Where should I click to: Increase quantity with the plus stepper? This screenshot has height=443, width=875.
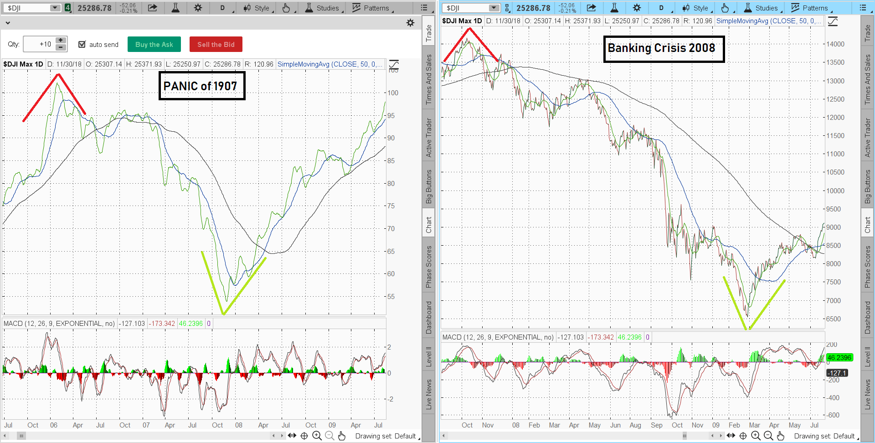(61, 41)
